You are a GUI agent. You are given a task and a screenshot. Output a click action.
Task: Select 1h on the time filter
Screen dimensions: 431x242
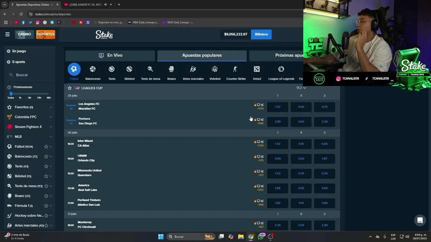click(x=20, y=98)
